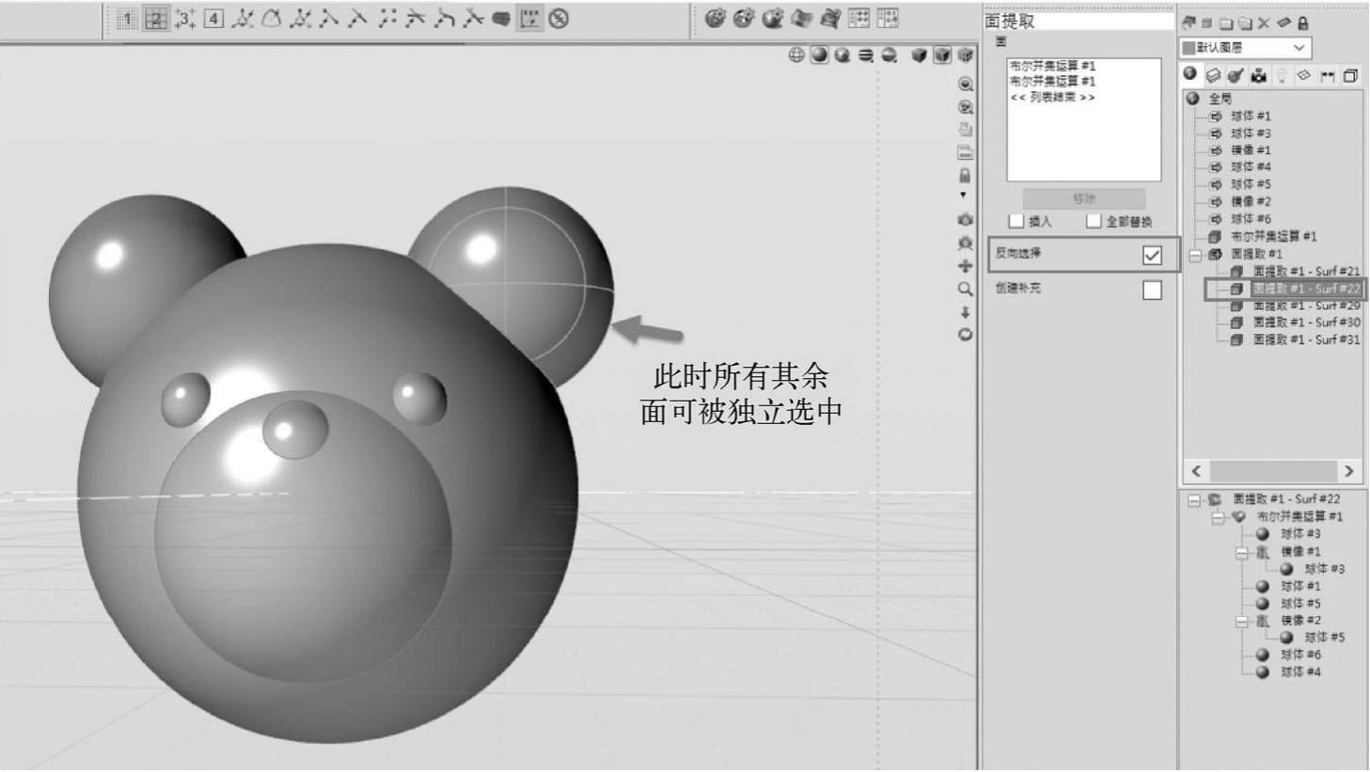Collapse the 面提取 #1 tree node
Viewport: 1370px width, 772px height.
[x=1195, y=255]
